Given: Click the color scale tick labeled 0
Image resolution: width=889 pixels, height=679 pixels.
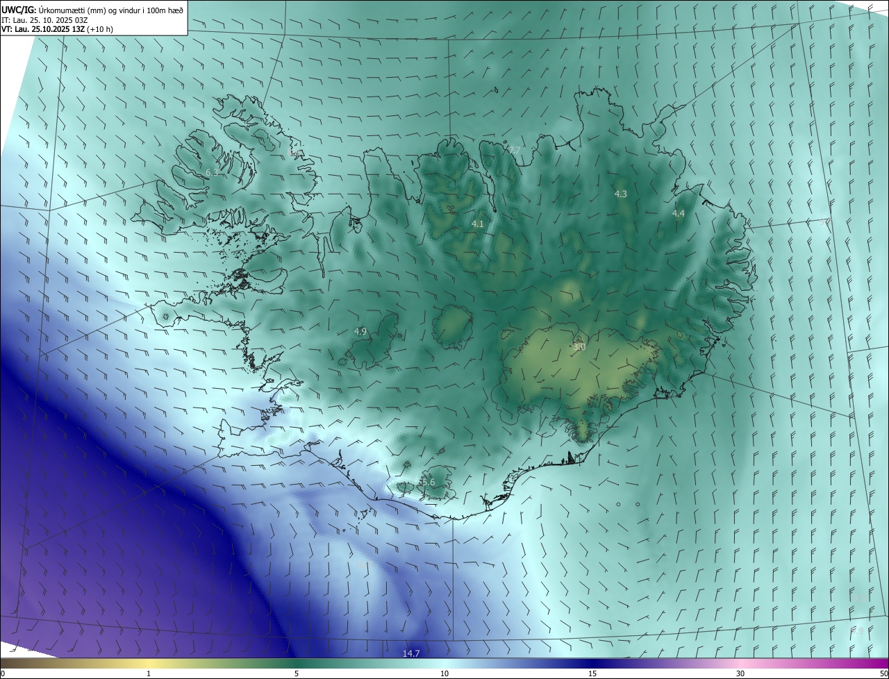Looking at the screenshot, I should 3,673.
